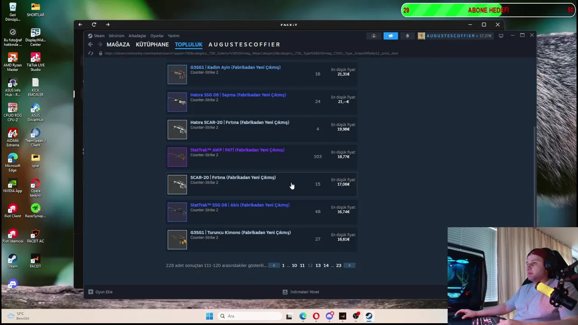
Task: Switch to the TOPLULUK tab
Action: coord(188,44)
